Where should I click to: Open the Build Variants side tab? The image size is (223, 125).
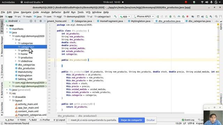(x=2, y=90)
